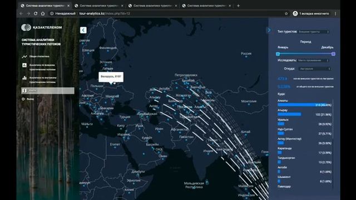Open the browser three-dot menu
This screenshot has height=200, width=356.
[335, 13]
